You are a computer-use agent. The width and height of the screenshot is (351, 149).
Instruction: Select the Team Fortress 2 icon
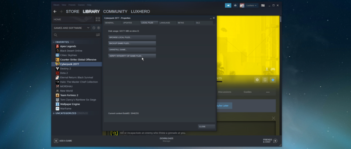(x=58, y=95)
